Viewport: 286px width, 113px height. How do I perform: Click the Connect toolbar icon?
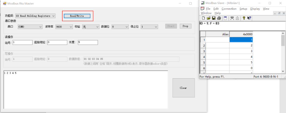click(232, 18)
